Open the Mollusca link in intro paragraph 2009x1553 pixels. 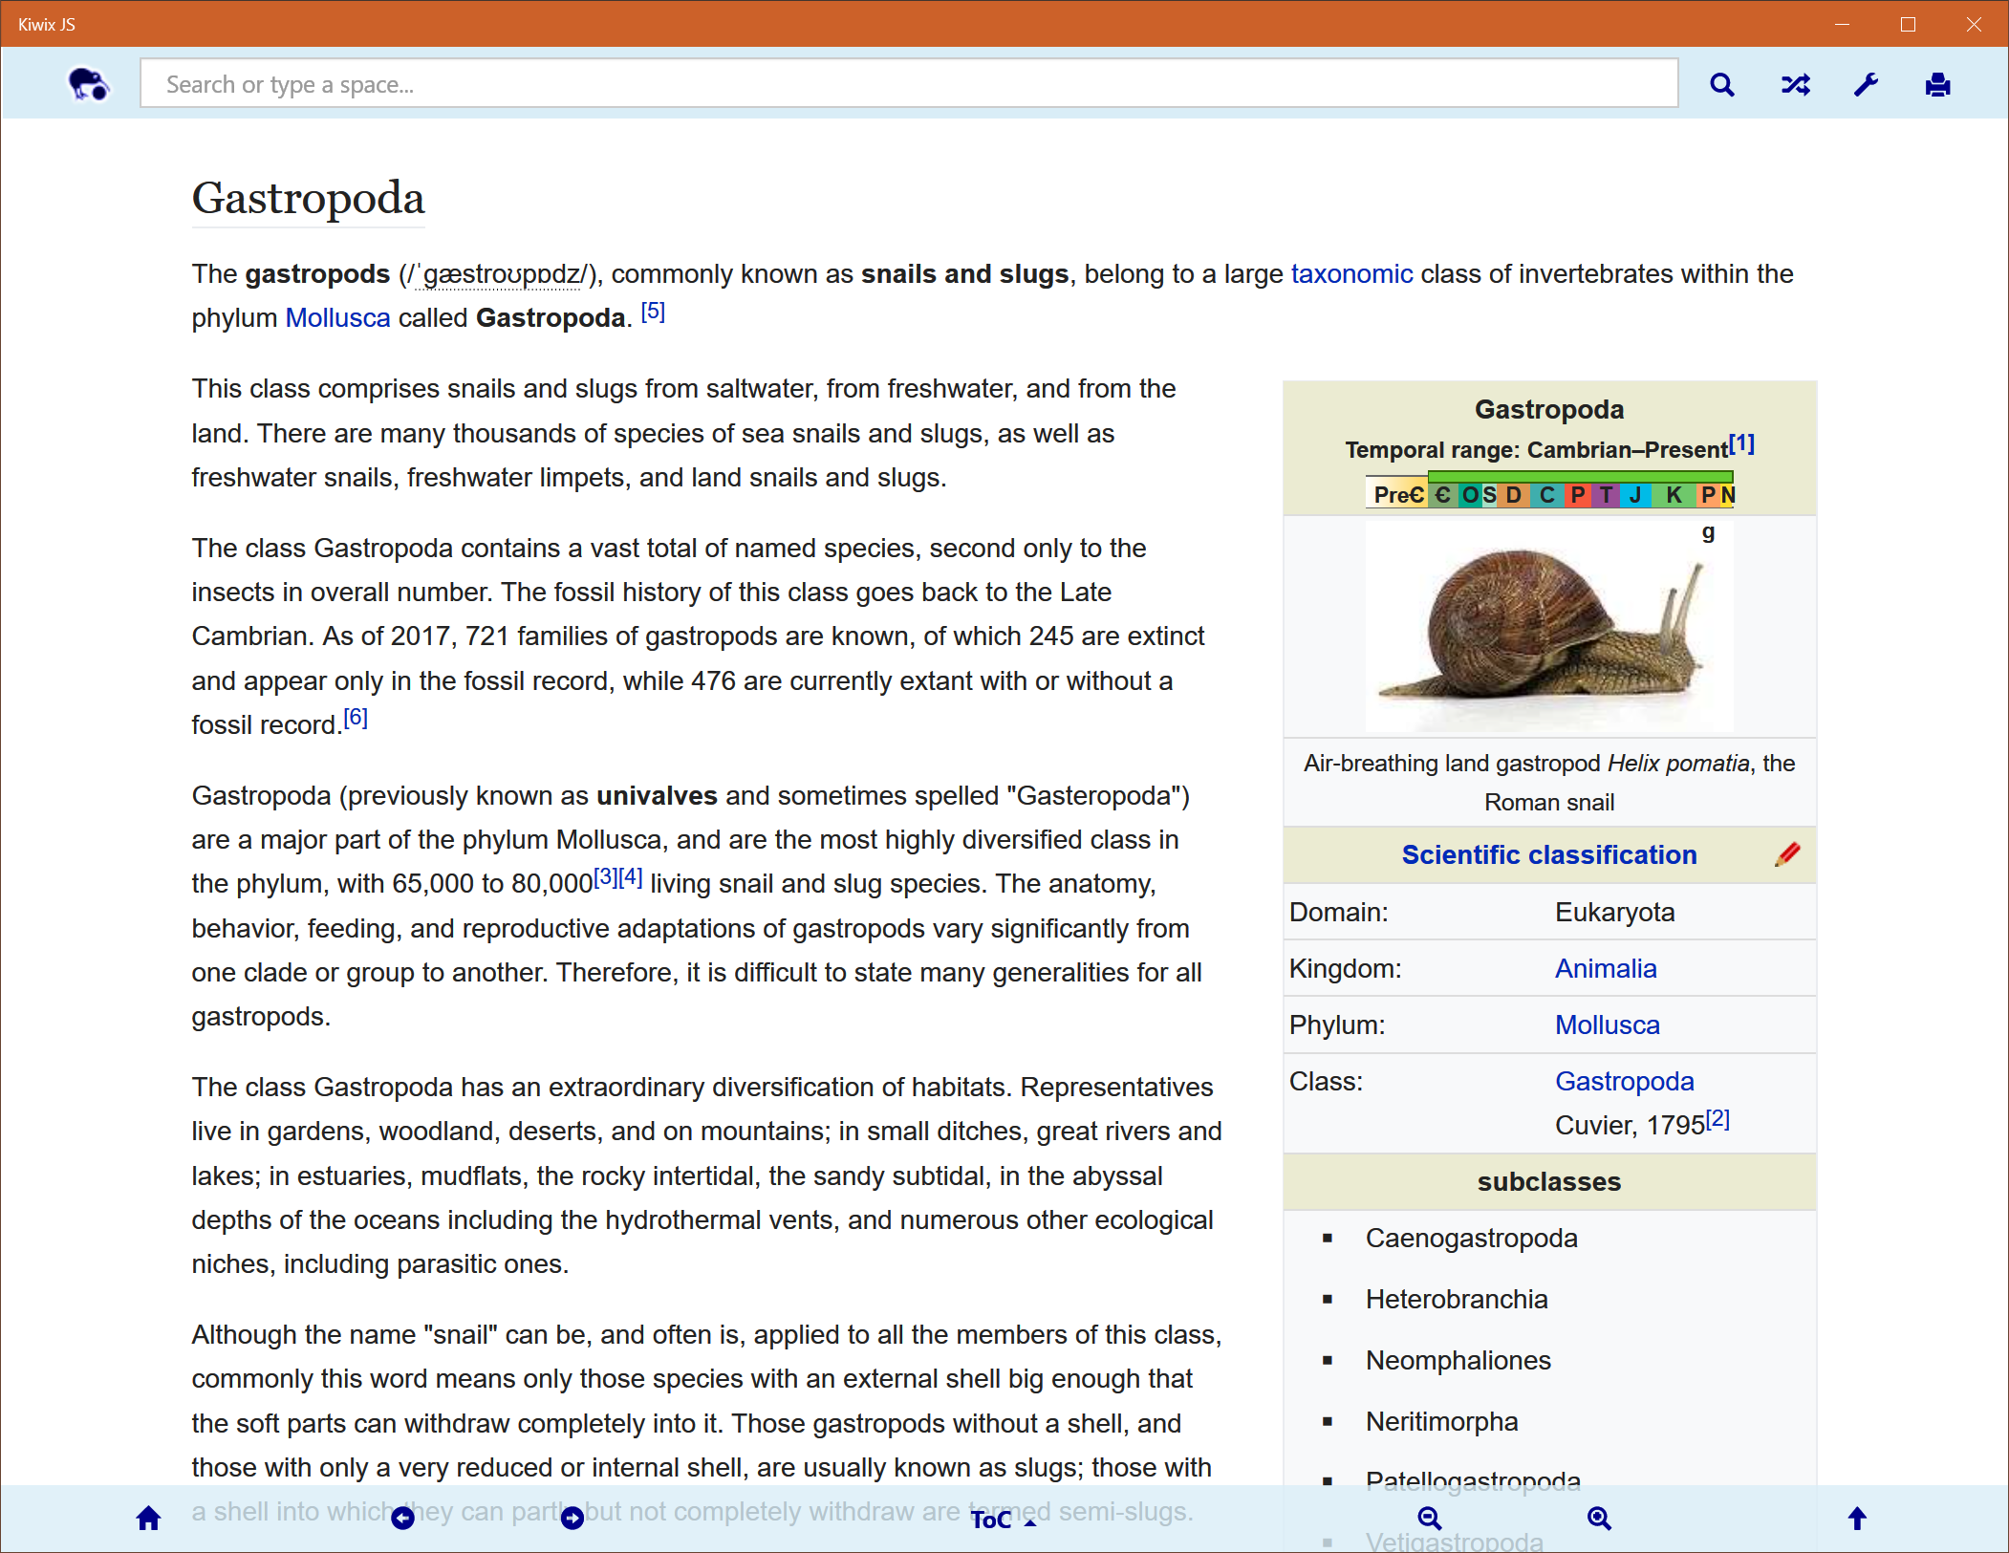click(337, 318)
